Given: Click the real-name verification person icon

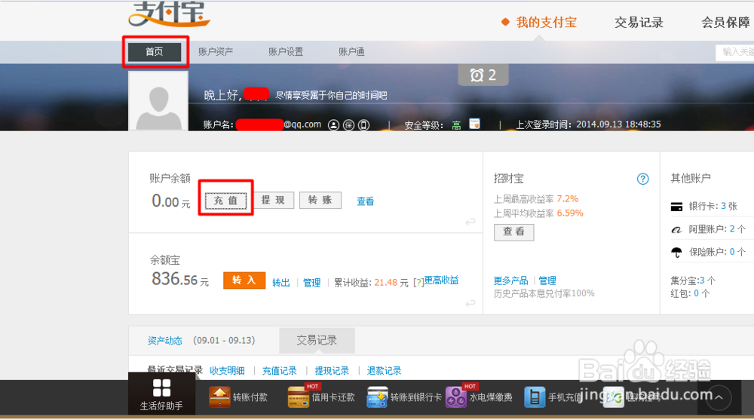Looking at the screenshot, I should point(333,125).
